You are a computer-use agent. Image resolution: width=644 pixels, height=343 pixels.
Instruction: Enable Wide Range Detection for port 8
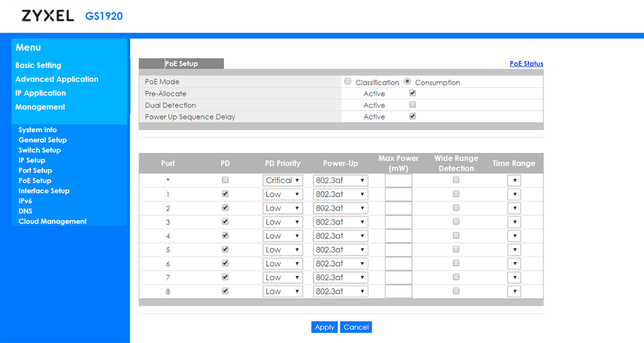tap(456, 291)
